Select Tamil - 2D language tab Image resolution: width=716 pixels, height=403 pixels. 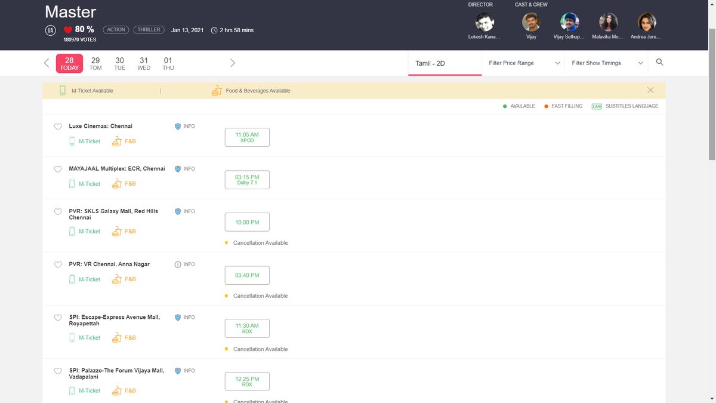[x=445, y=63]
